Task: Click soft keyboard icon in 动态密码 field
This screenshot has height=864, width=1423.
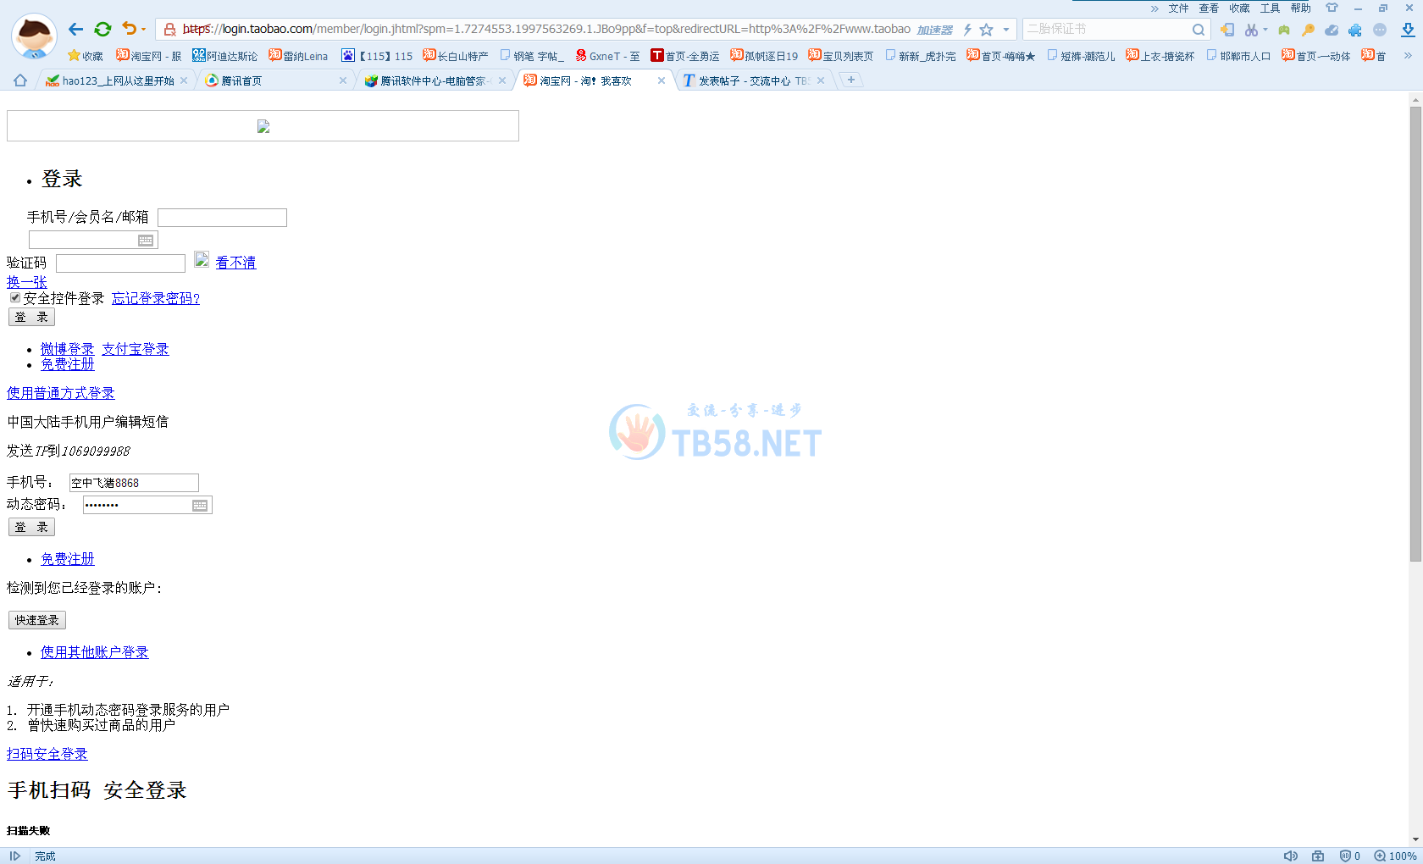Action: (200, 506)
